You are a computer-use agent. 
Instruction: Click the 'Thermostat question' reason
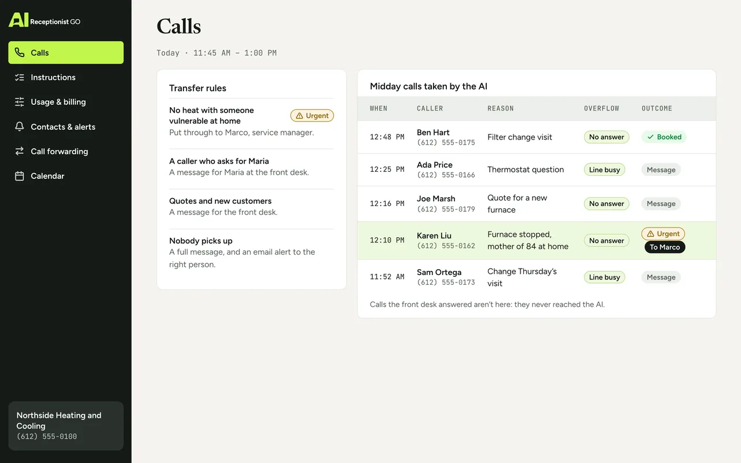click(x=526, y=170)
